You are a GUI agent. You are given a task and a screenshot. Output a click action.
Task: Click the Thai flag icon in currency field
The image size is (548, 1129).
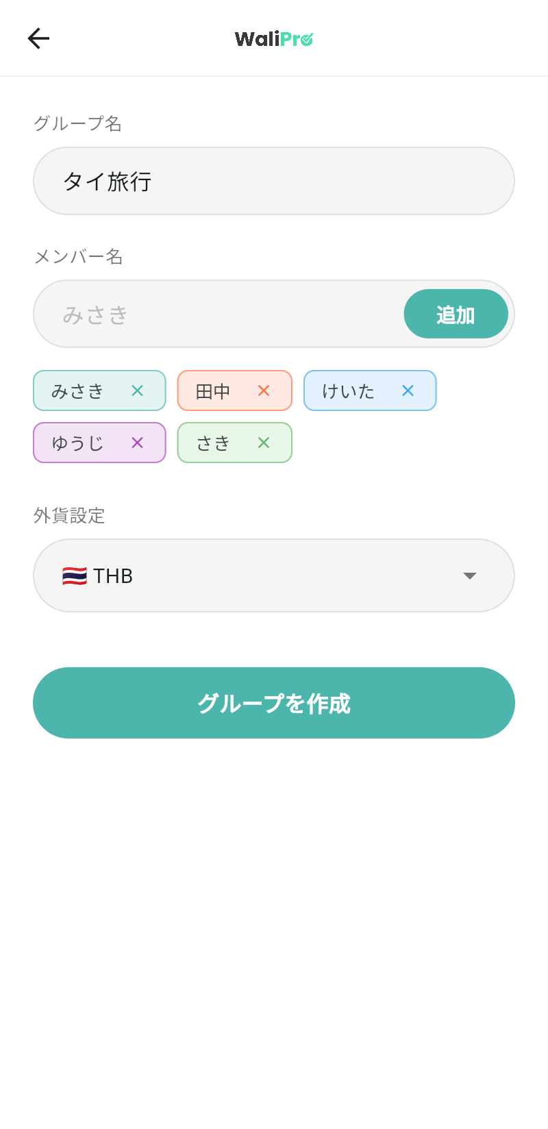(x=72, y=575)
